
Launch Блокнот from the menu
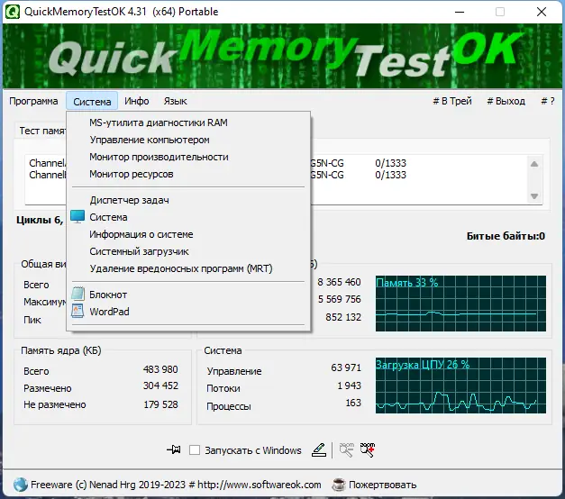(188, 295)
